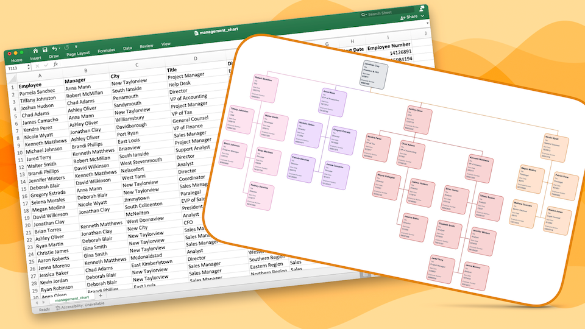This screenshot has height=329, width=585.
Task: Click the Manager header cell
Action: [x=87, y=79]
